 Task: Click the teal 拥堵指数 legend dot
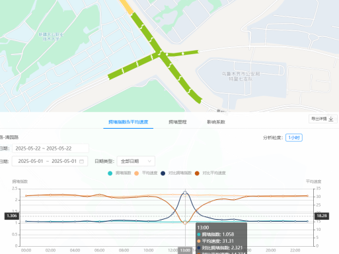click(110, 174)
